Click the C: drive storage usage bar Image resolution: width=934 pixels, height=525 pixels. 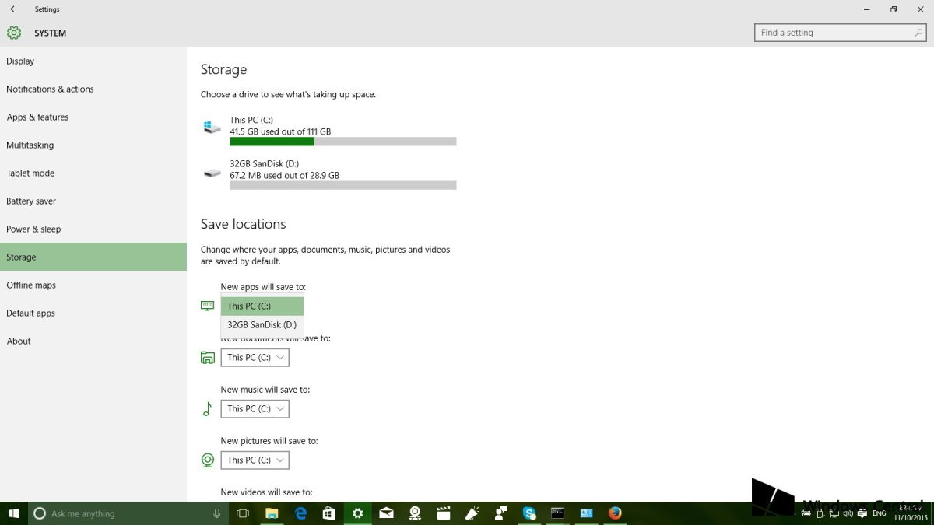(x=342, y=141)
